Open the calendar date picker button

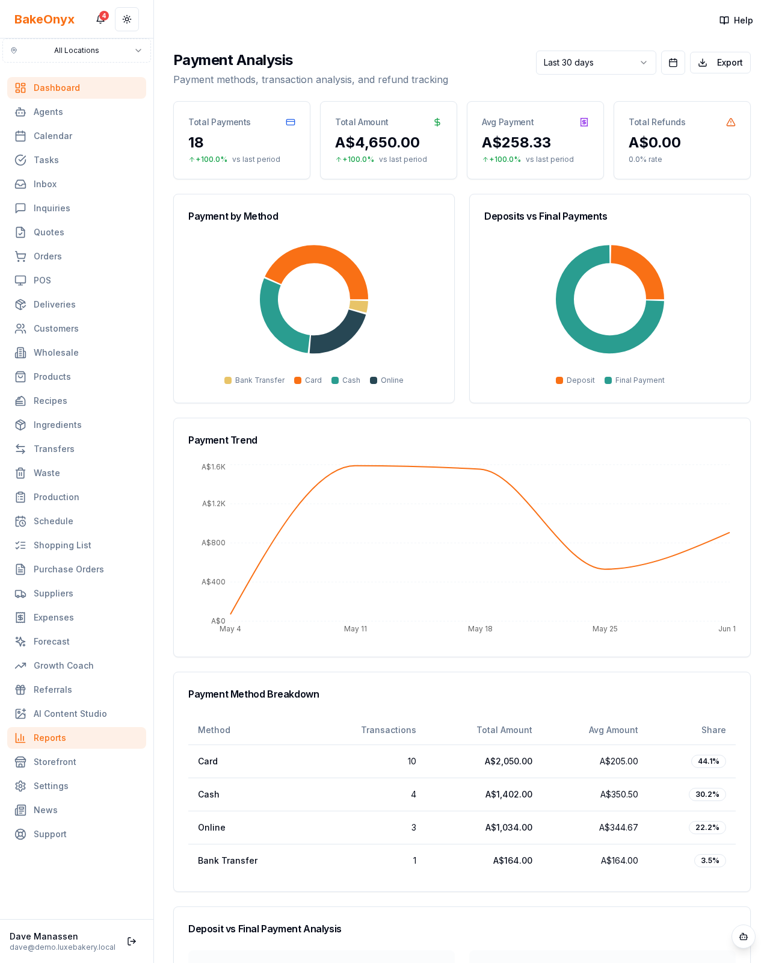tap(673, 63)
